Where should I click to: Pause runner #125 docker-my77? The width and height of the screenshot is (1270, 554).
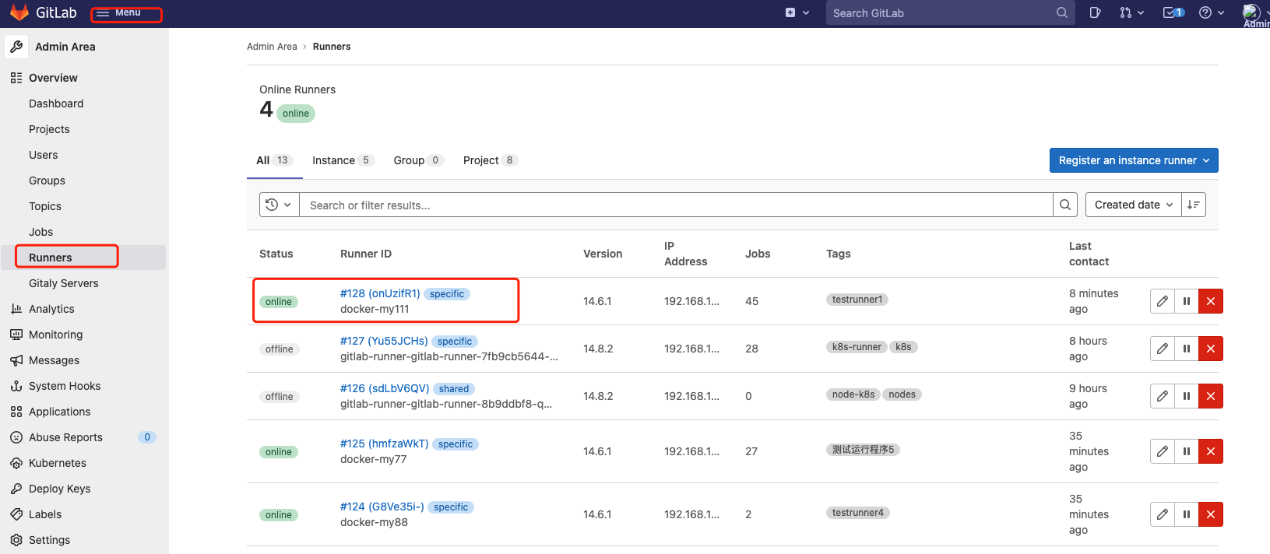click(x=1187, y=451)
